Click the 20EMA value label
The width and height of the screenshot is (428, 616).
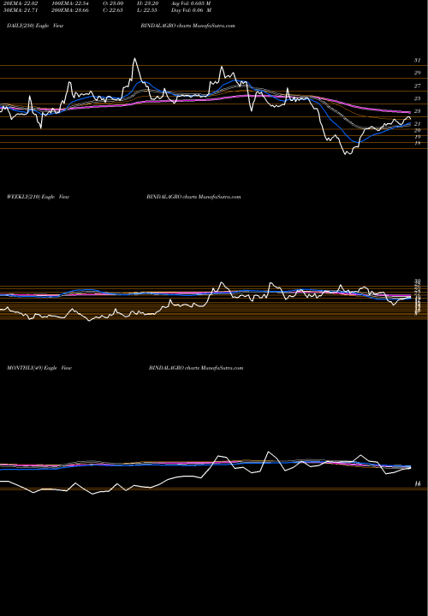(x=19, y=3)
